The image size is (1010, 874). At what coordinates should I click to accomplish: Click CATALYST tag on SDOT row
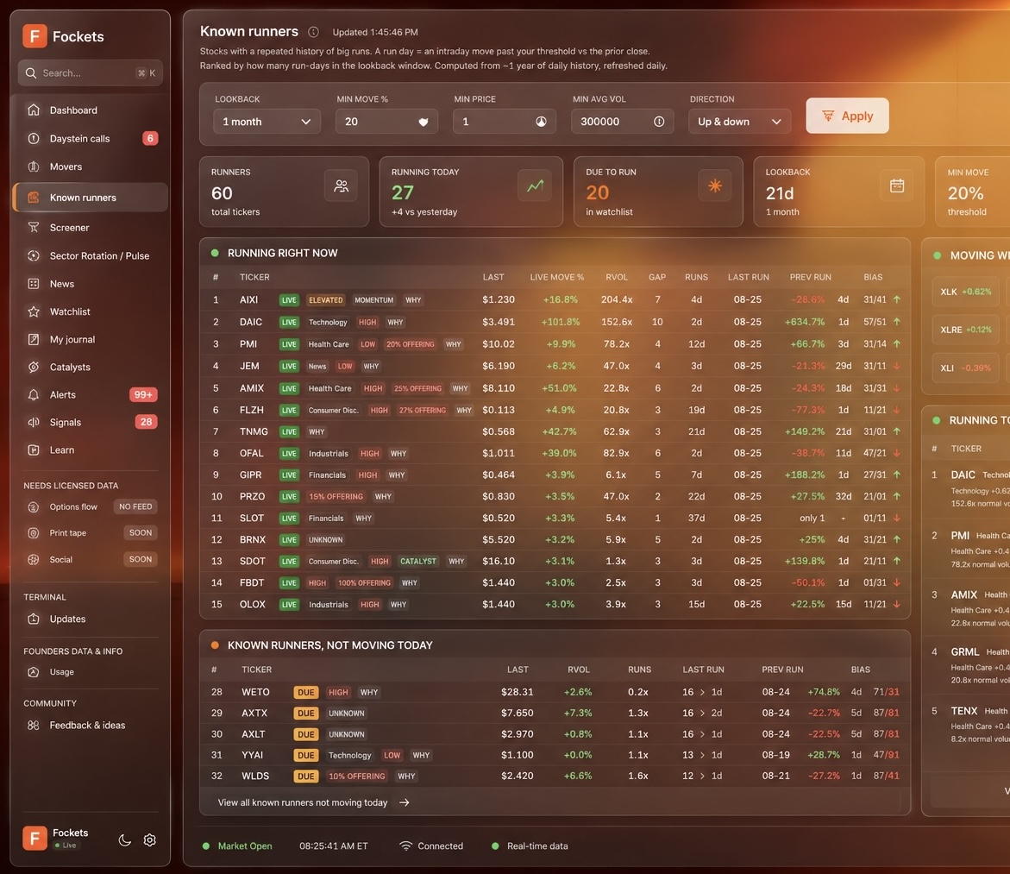[x=418, y=562]
